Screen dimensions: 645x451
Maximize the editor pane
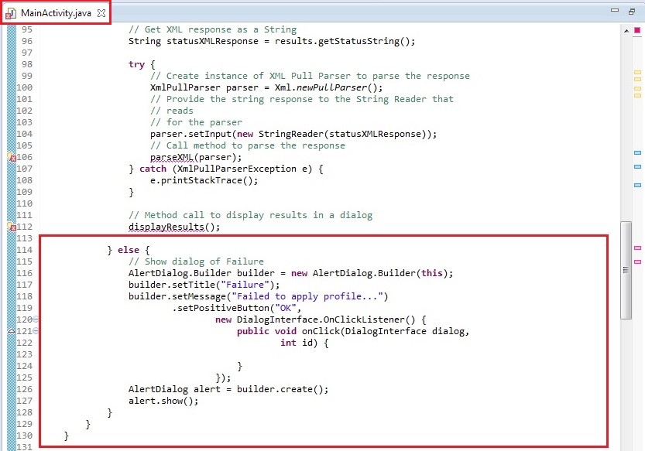tap(632, 12)
